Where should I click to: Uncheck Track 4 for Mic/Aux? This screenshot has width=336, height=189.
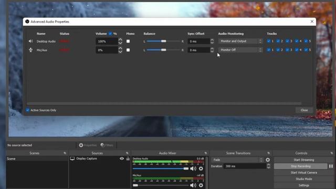297,50
